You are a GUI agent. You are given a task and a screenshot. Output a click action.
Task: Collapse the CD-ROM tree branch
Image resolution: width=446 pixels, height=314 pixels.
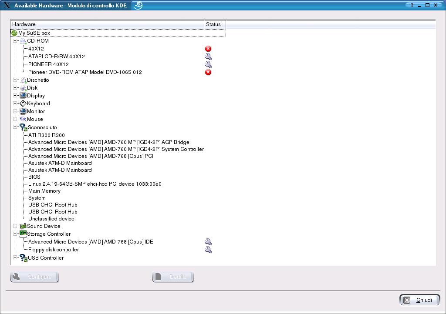(15, 41)
